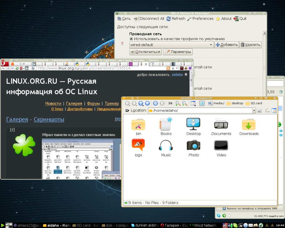
Task: Open the Books folder
Action: [x=166, y=127]
